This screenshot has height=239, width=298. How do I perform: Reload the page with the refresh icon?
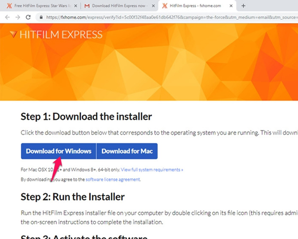[x=28, y=17]
